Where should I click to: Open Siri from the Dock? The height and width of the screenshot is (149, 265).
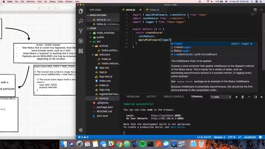click(72, 144)
